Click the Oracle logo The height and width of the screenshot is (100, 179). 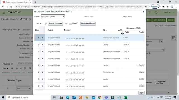click(14, 12)
